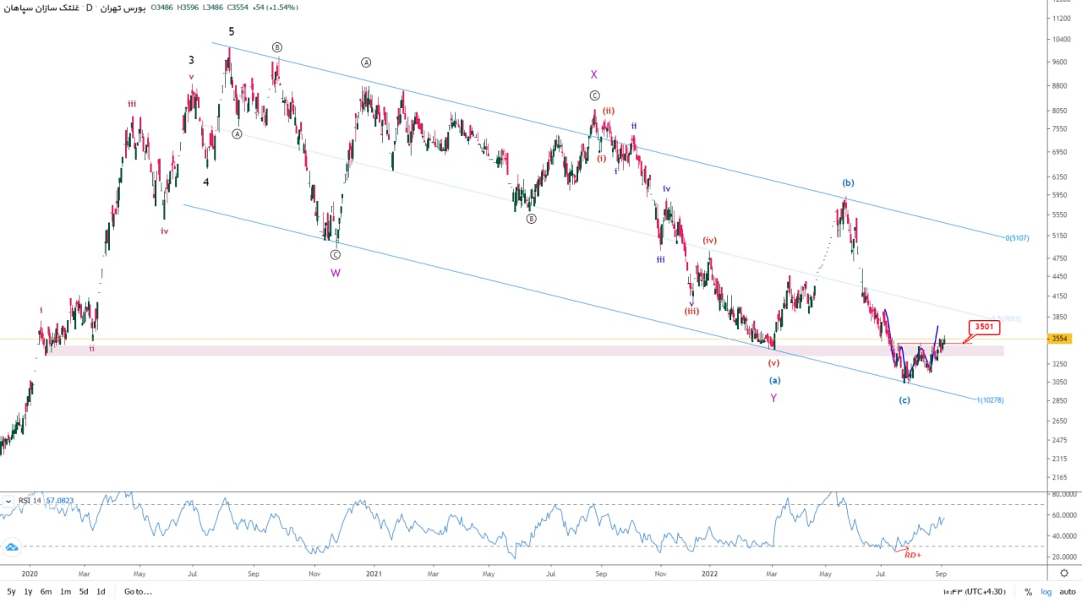Click the blue cloud logo icon
This screenshot has width=1082, height=603.
pos(12,548)
